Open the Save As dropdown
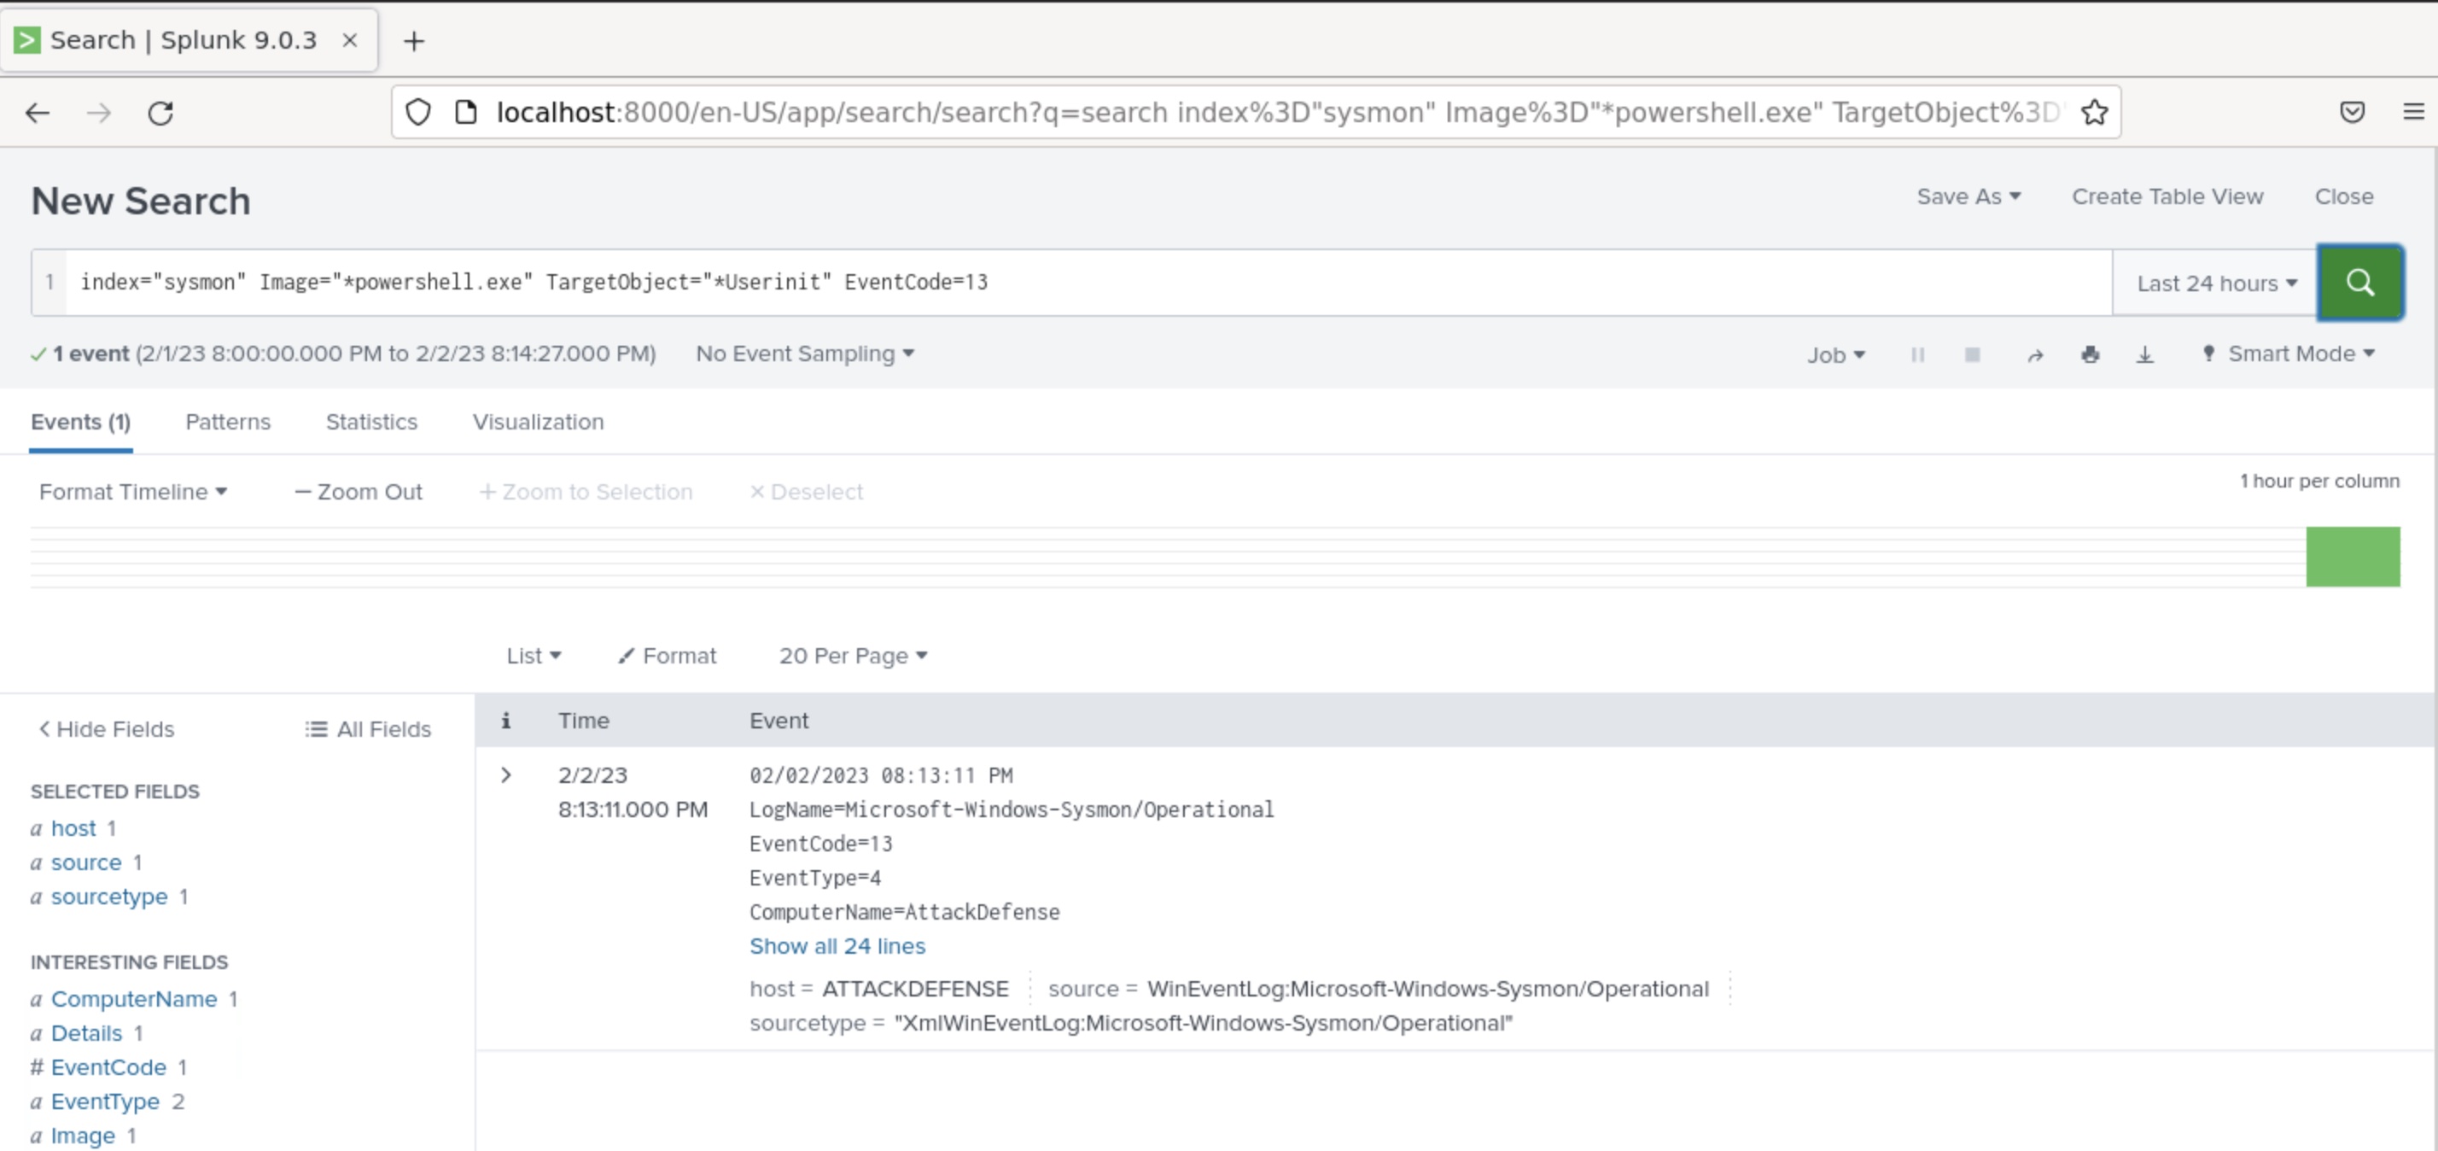 click(1968, 197)
